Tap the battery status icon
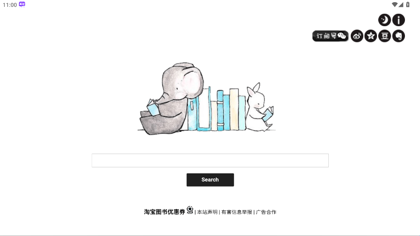The height and width of the screenshot is (236, 420). pos(408,5)
